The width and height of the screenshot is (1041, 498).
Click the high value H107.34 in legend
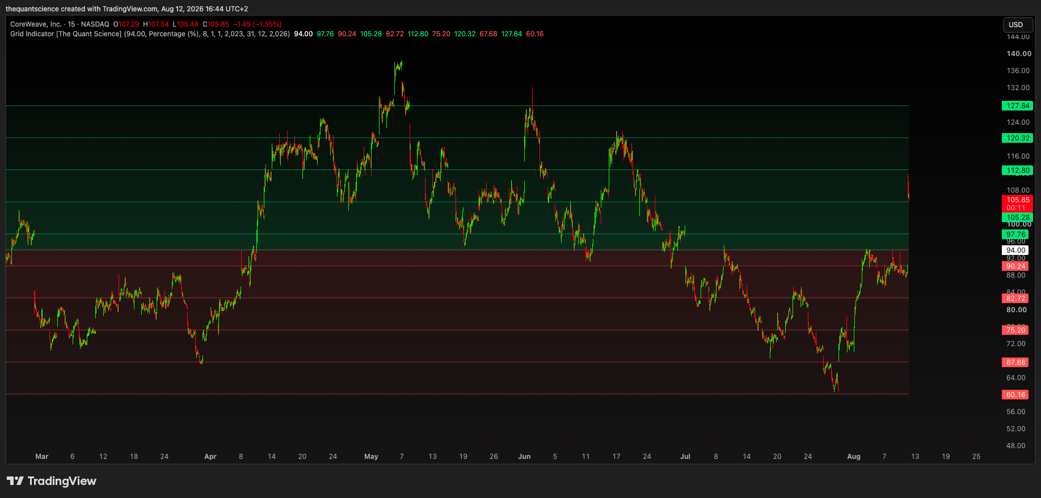[156, 24]
